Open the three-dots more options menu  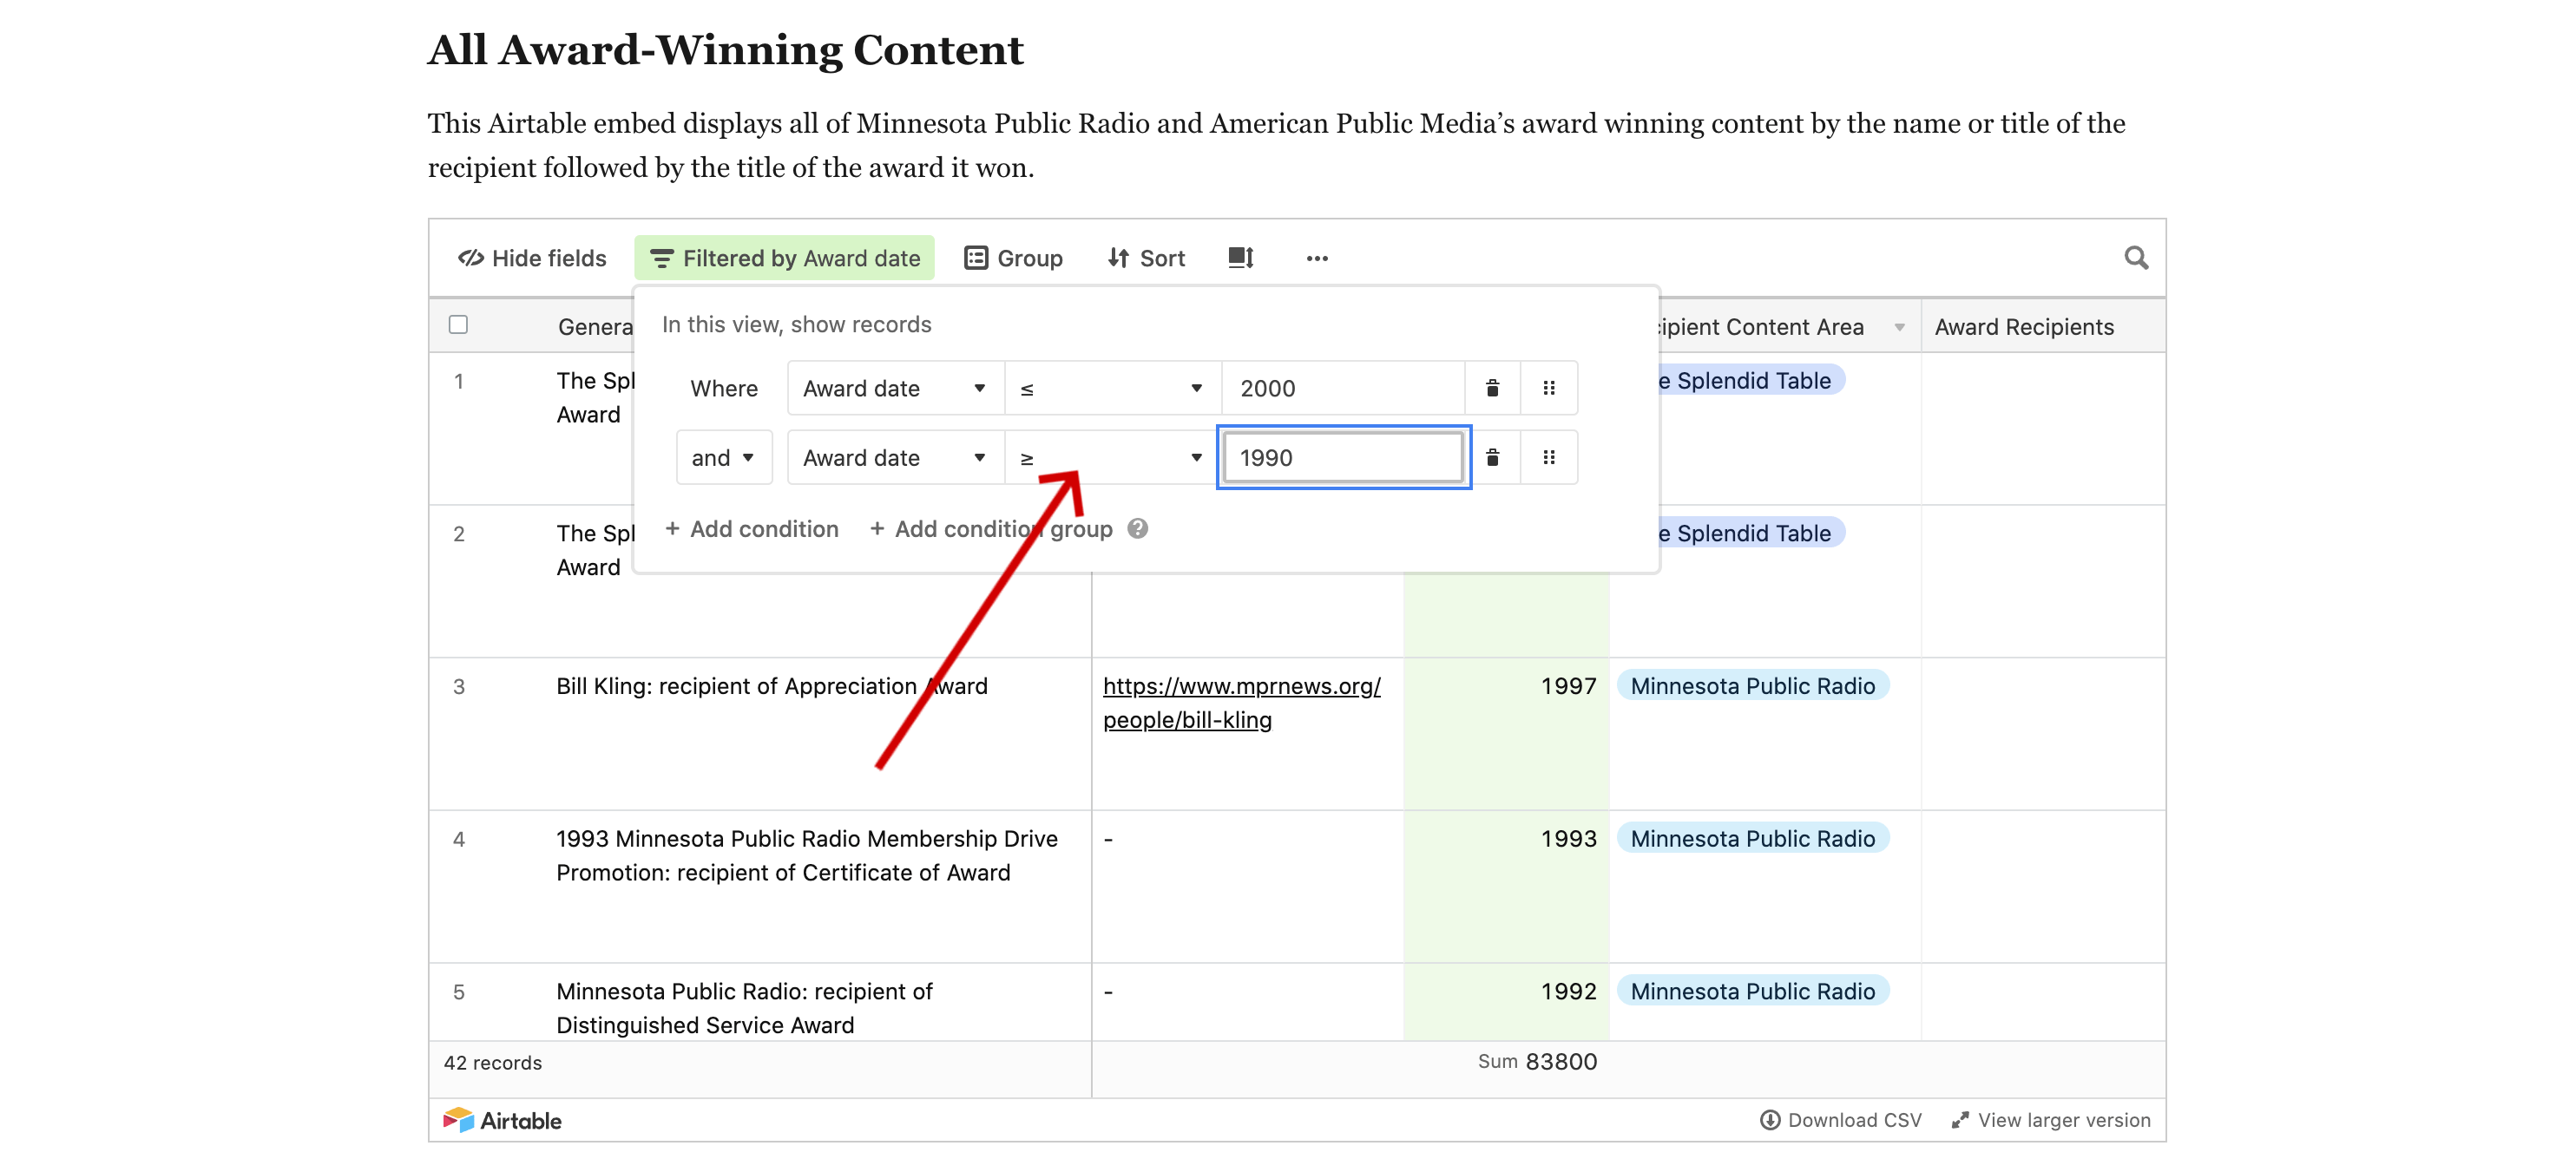click(1316, 259)
